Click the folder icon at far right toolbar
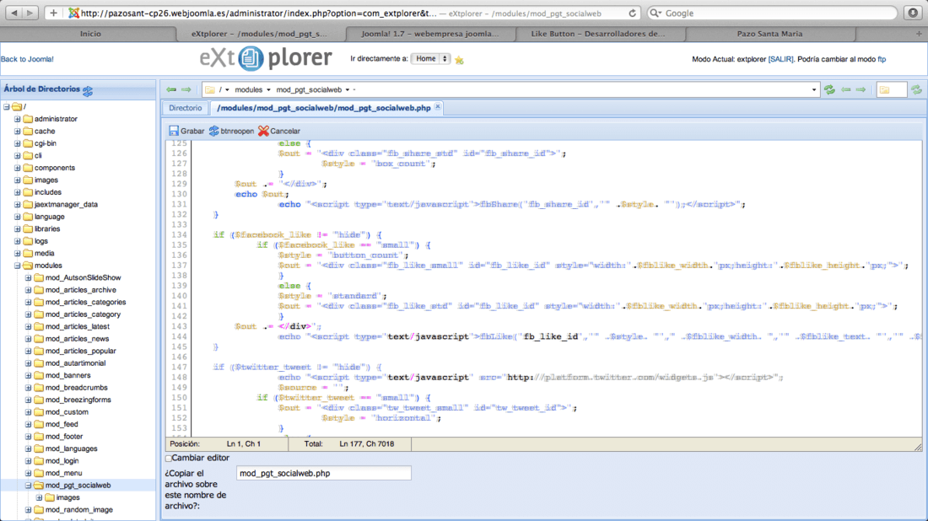This screenshot has width=928, height=521. (x=884, y=90)
